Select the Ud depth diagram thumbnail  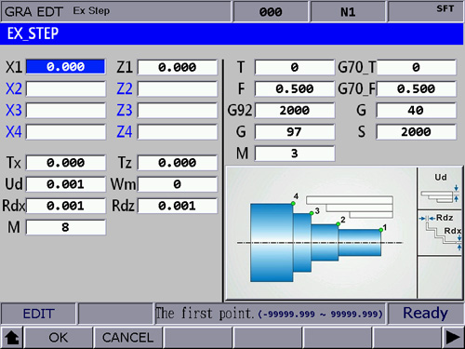[x=440, y=188]
